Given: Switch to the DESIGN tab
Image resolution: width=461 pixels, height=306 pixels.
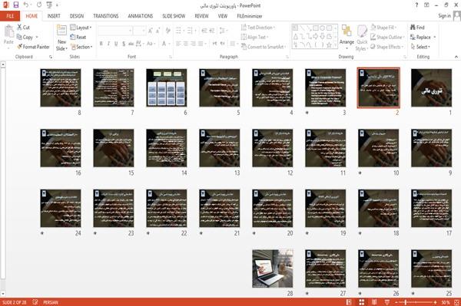Looking at the screenshot, I should [x=77, y=16].
